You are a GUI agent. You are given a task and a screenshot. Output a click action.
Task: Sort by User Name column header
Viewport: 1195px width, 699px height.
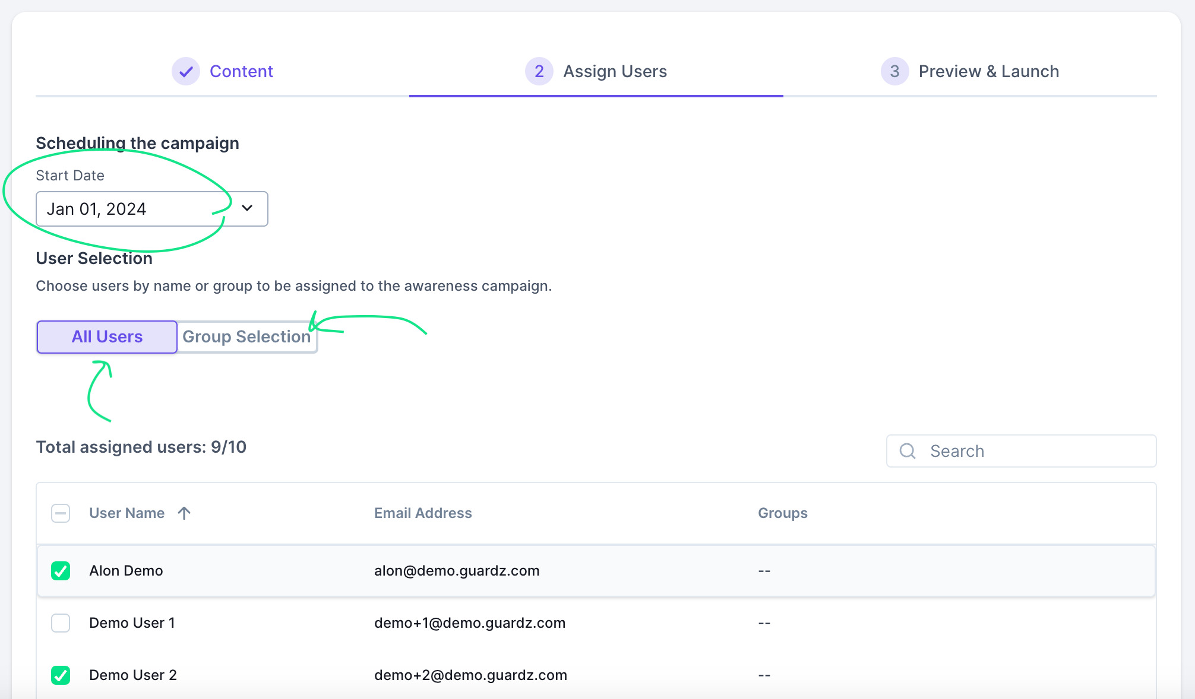(127, 513)
